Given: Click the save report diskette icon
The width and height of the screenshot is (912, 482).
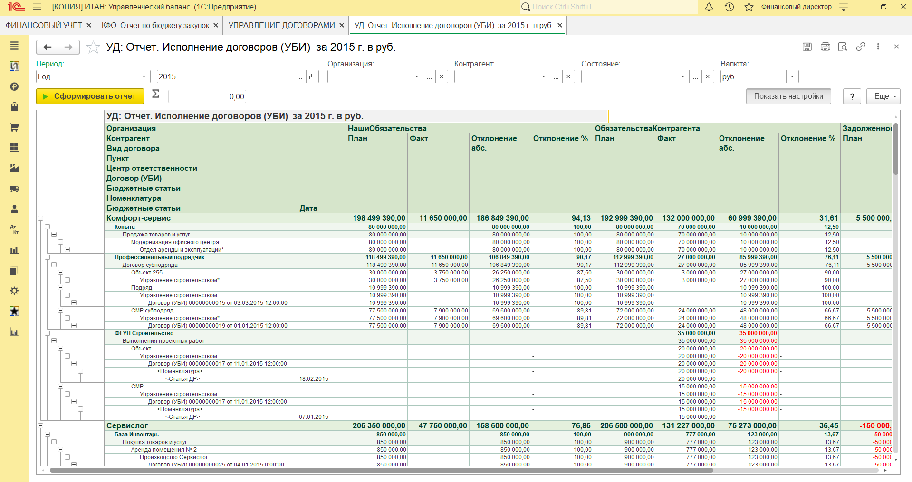Looking at the screenshot, I should [807, 47].
